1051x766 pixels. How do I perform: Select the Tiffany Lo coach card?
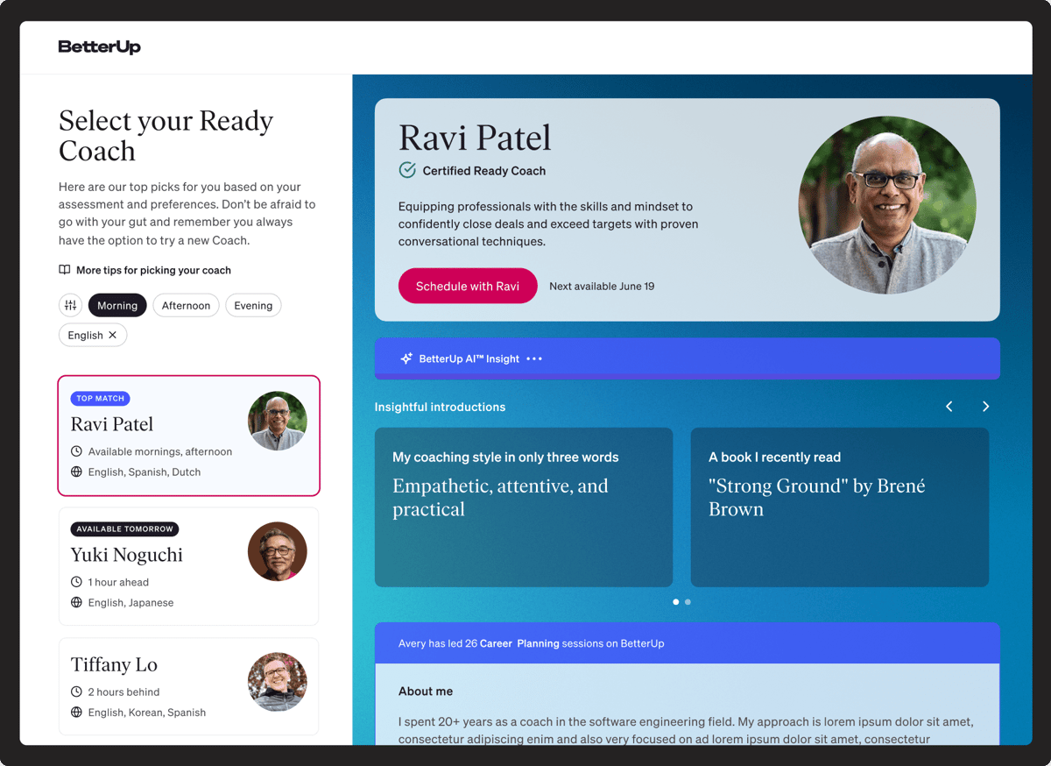pyautogui.click(x=188, y=685)
